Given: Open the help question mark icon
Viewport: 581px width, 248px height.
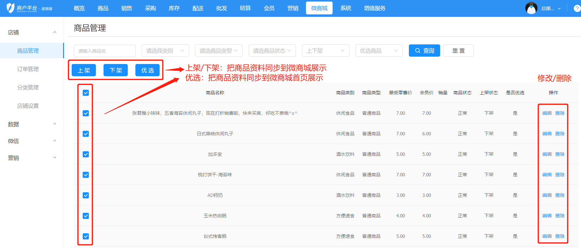Looking at the screenshot, I should pyautogui.click(x=577, y=8).
